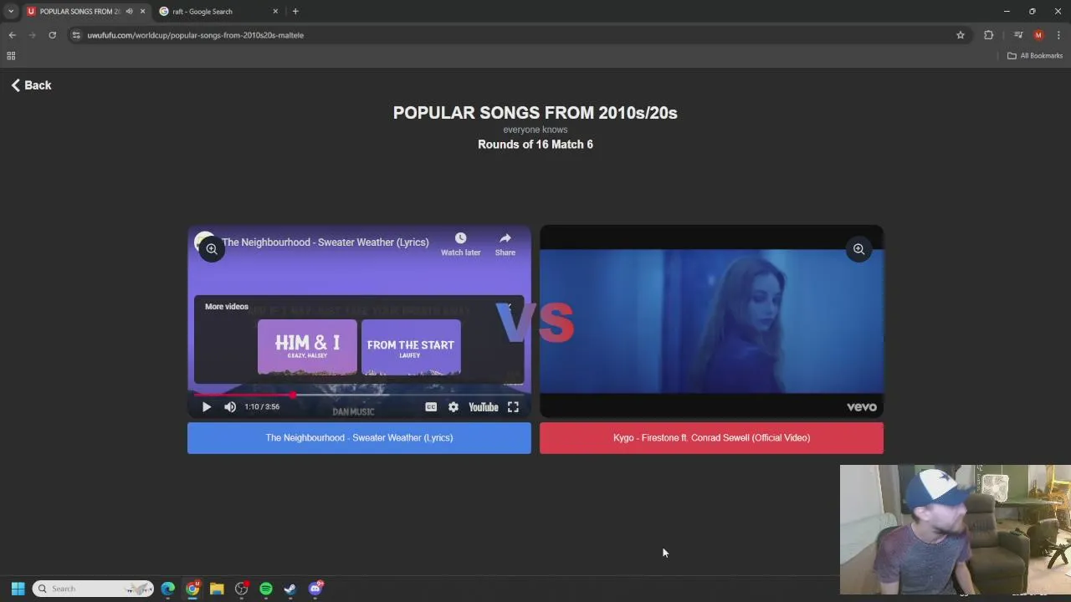Open Google Chrome from taskbar
The height and width of the screenshot is (602, 1071).
(x=192, y=589)
